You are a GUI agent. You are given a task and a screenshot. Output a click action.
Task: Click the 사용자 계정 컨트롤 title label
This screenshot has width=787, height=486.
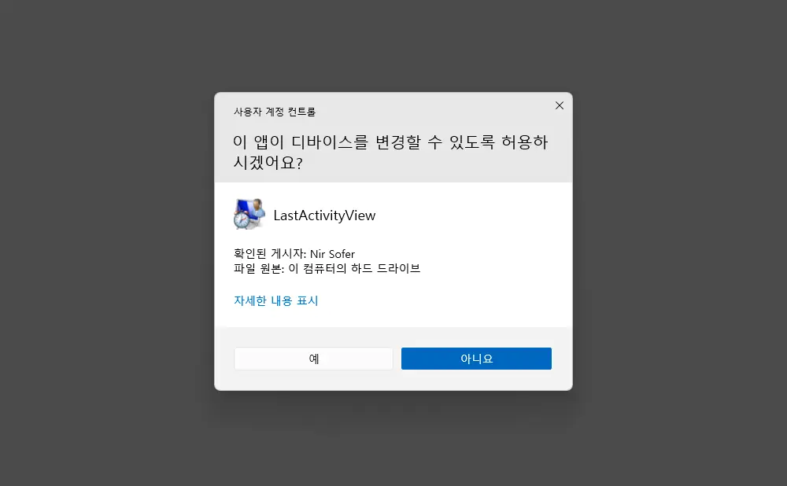[x=275, y=112]
